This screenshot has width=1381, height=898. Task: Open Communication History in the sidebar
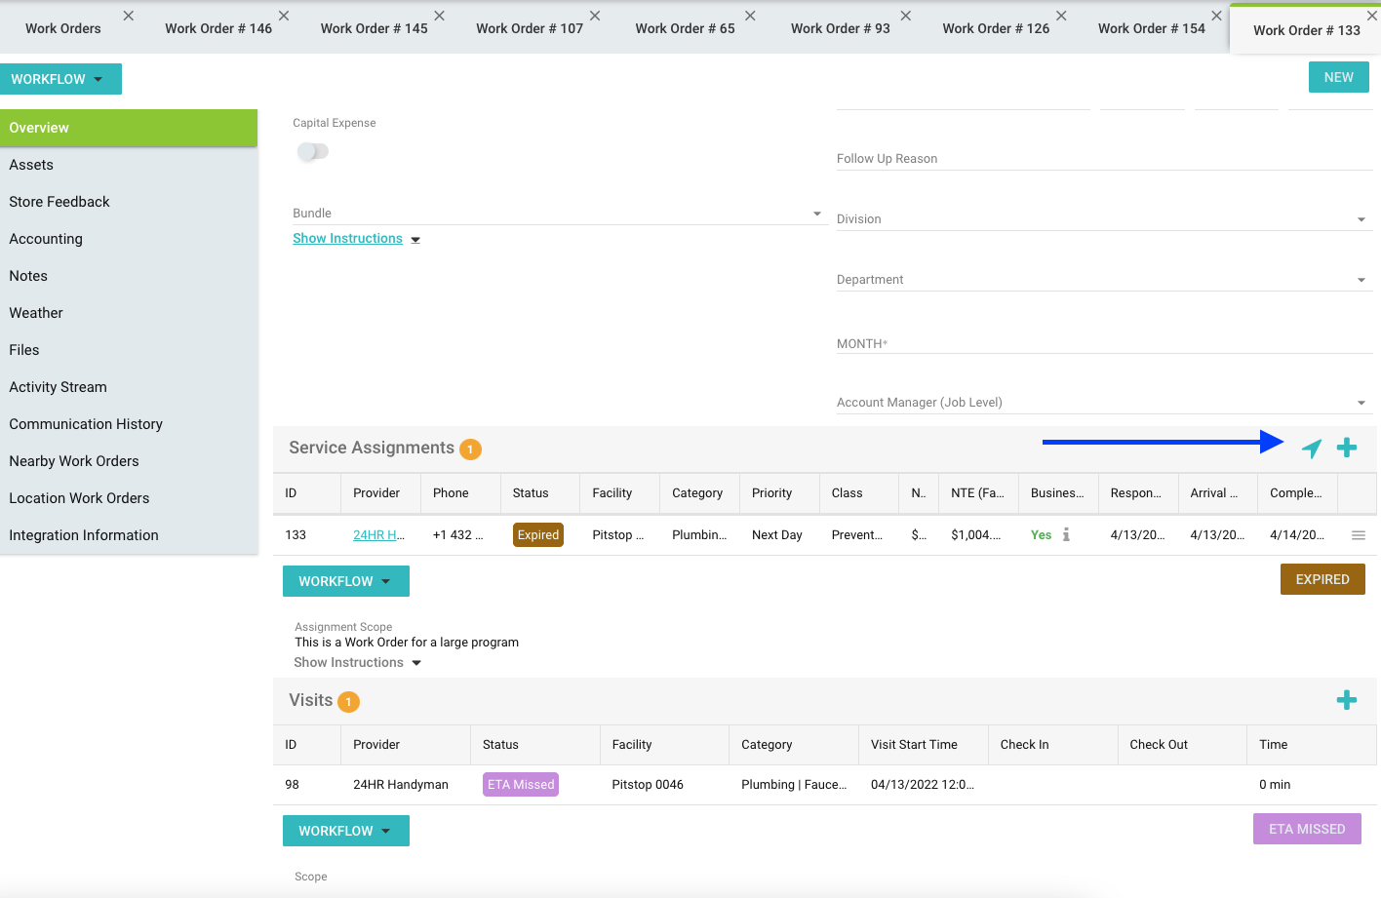(129, 424)
